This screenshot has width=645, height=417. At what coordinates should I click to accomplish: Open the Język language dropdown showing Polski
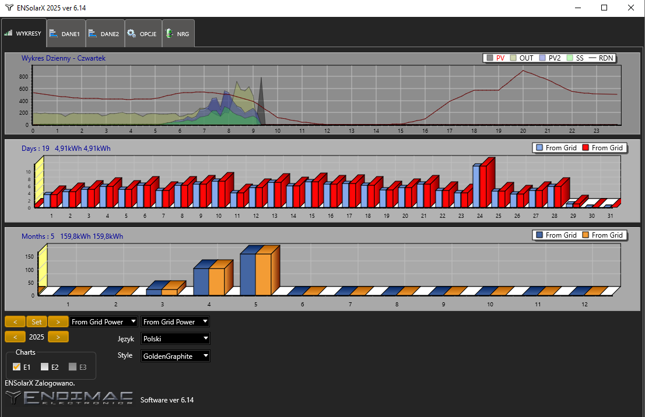click(175, 338)
